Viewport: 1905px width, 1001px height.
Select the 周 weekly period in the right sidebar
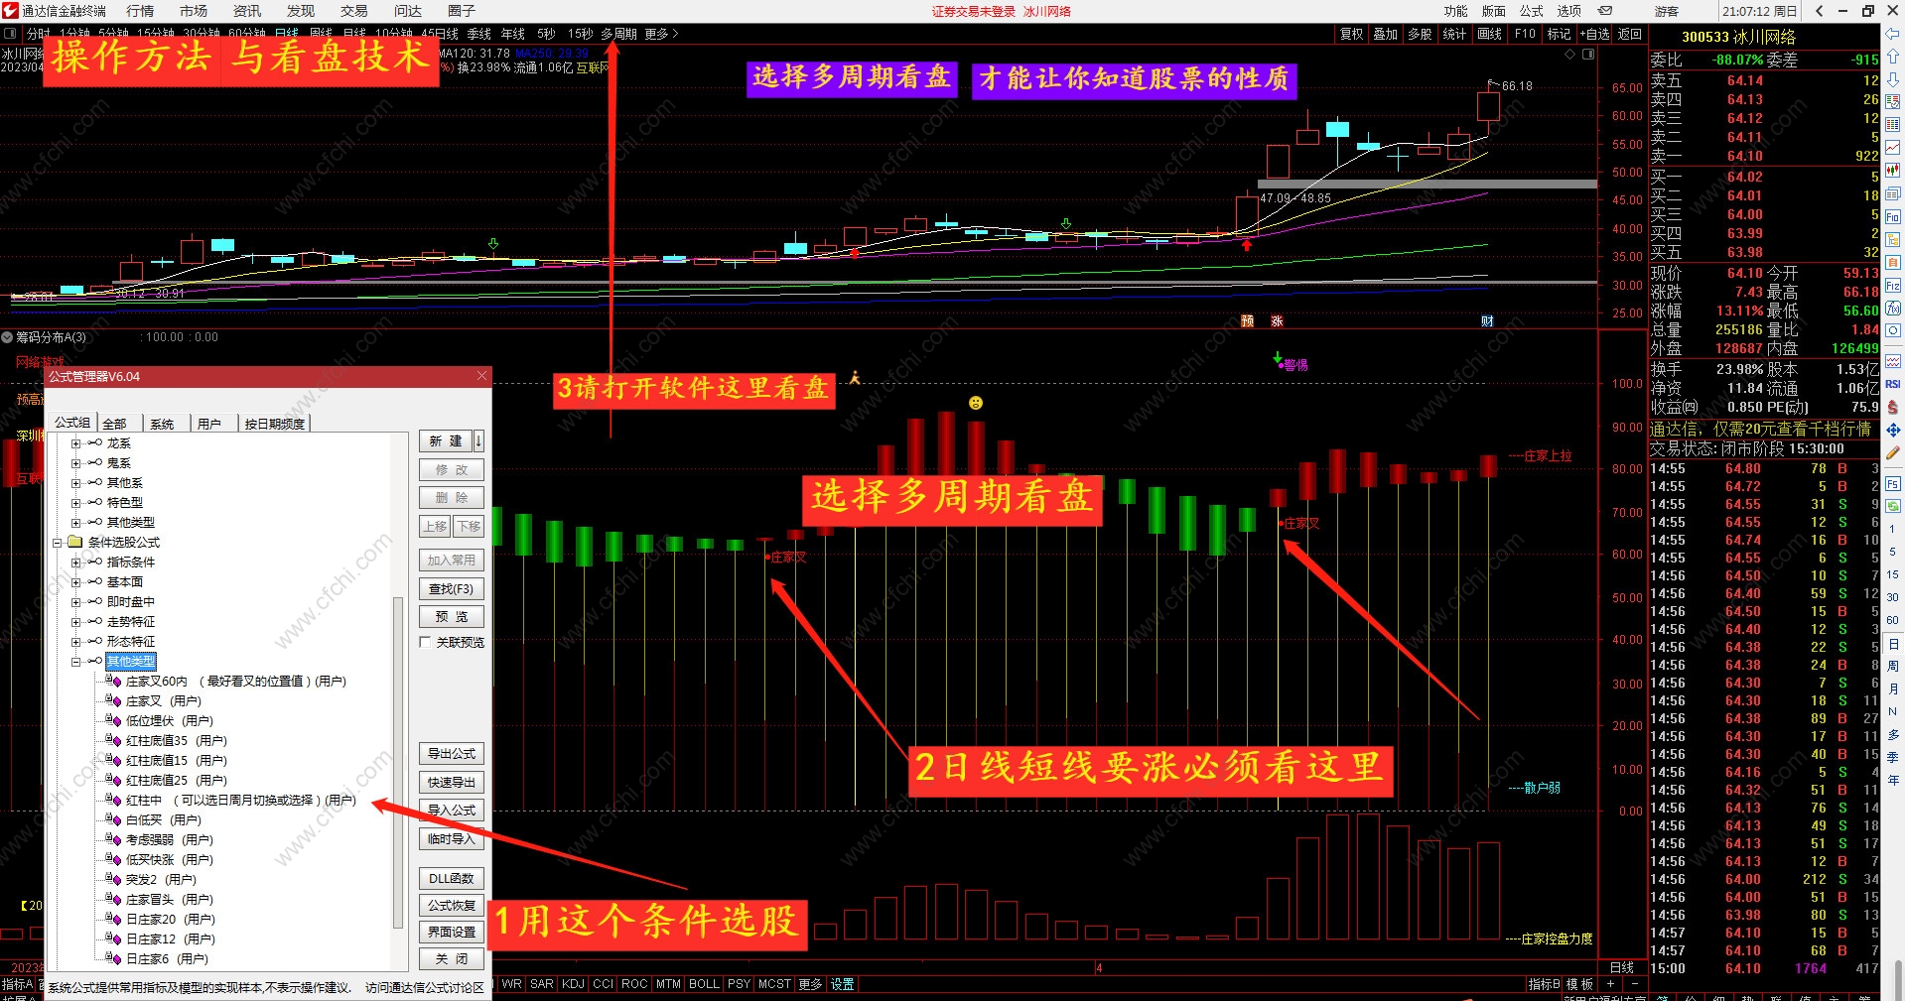tap(1893, 666)
